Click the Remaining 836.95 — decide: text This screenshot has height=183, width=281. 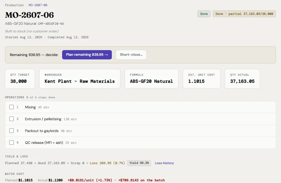(x=34, y=55)
